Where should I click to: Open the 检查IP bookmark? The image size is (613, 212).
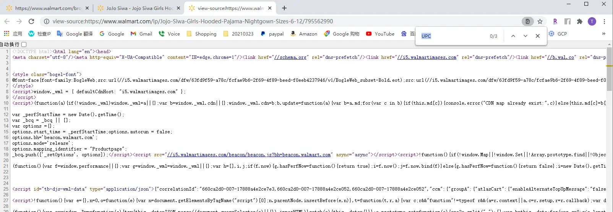[39, 34]
